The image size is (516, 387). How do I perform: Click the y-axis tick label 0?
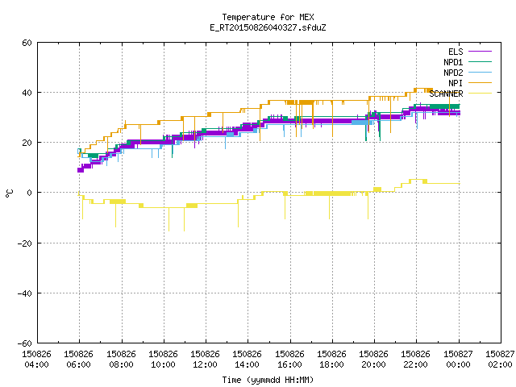click(29, 193)
